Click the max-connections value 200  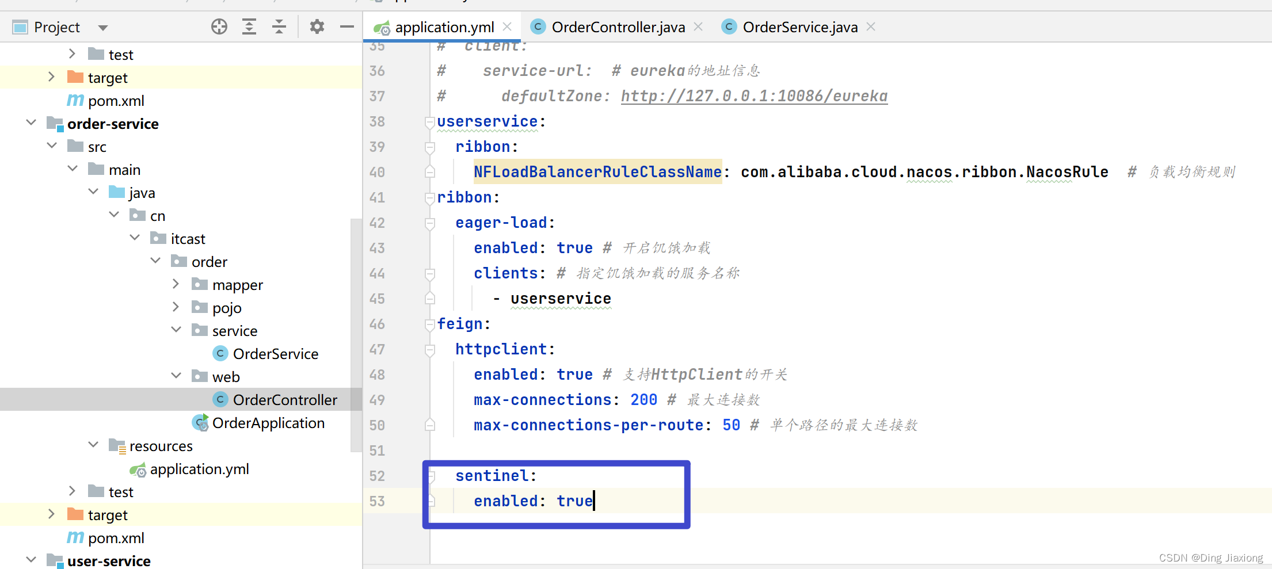643,399
